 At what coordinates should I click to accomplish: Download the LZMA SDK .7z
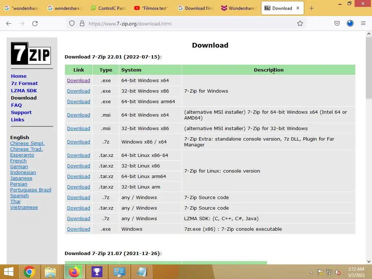(x=78, y=218)
